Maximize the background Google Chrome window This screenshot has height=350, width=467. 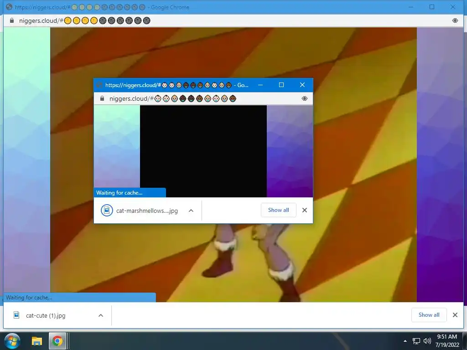pos(432,7)
